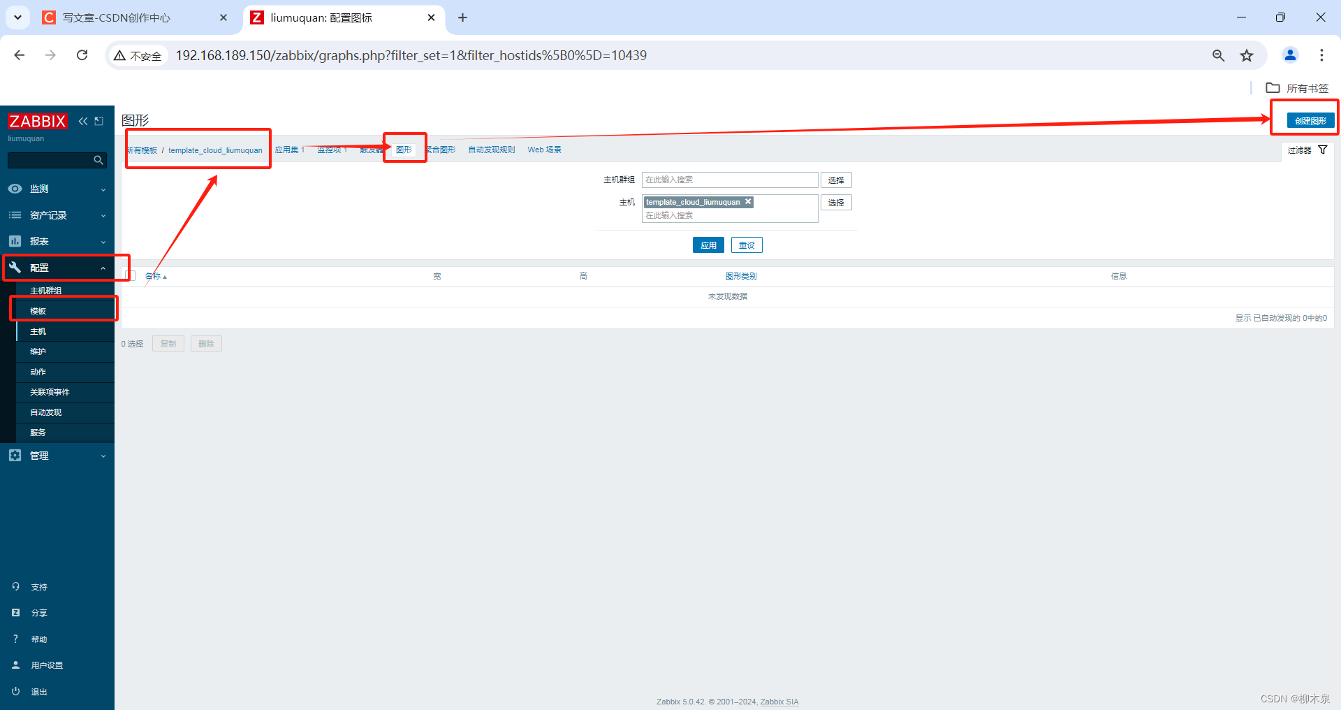Click the hide sidebar icon beside the chevrons
The width and height of the screenshot is (1341, 710).
click(x=99, y=121)
